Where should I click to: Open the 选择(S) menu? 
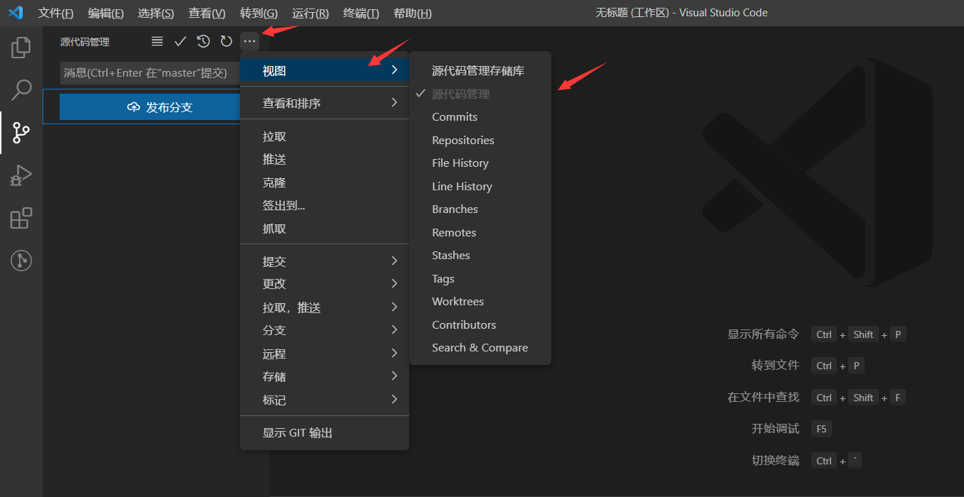pyautogui.click(x=156, y=13)
